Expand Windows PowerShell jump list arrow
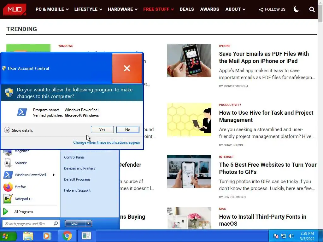This screenshot has height=242, width=323. [x=54, y=175]
